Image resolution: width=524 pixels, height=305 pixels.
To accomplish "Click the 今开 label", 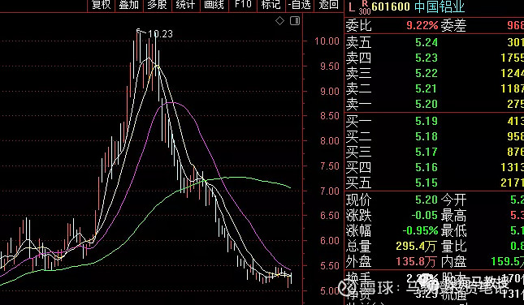I will (x=453, y=200).
